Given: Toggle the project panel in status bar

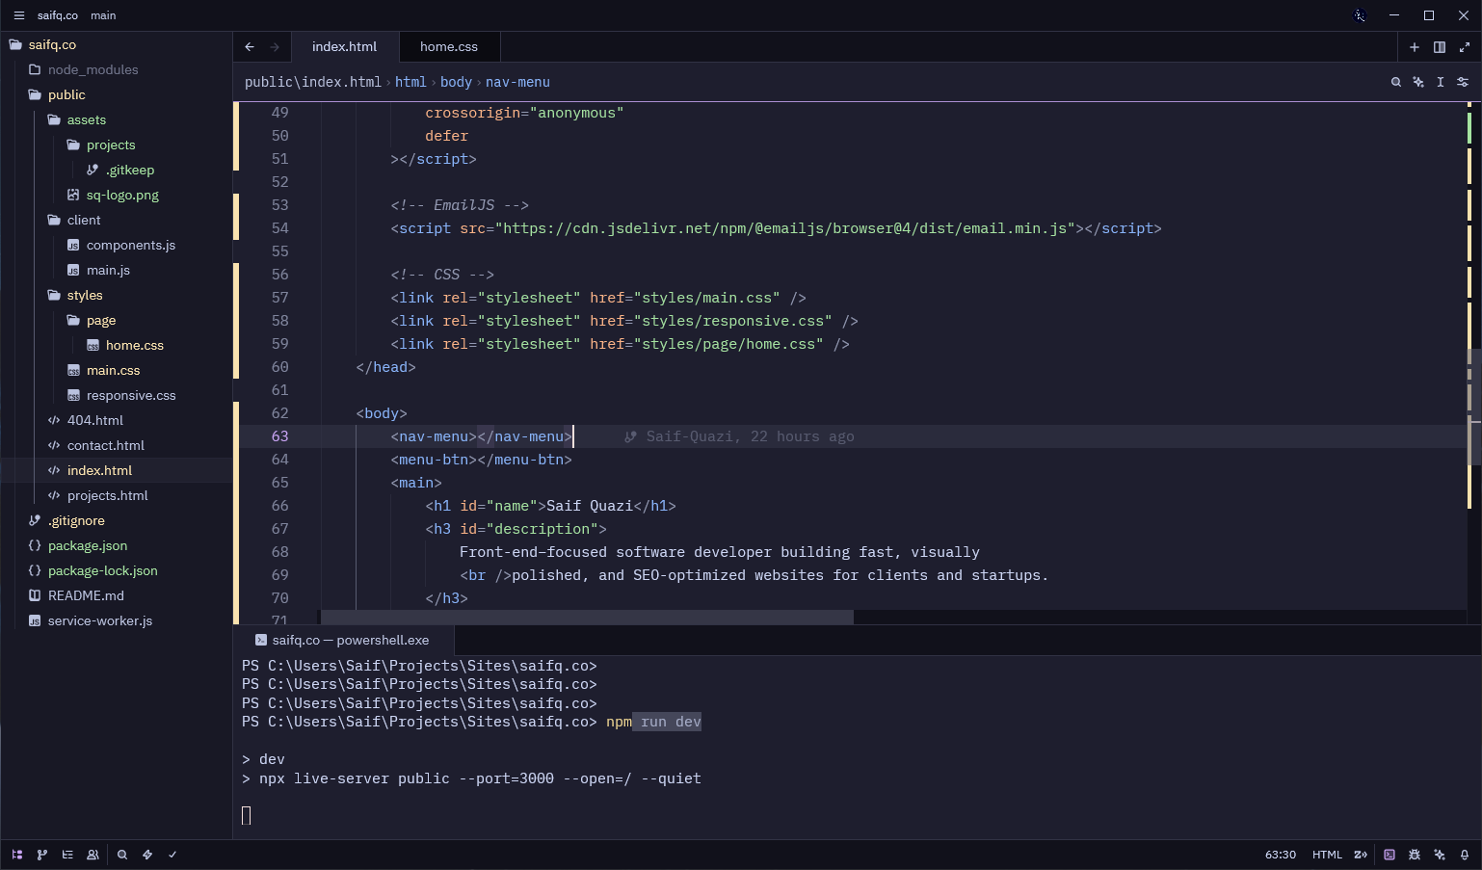Looking at the screenshot, I should point(17,855).
